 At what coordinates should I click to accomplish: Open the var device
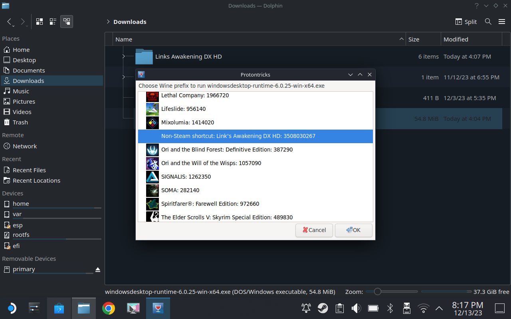51,215
